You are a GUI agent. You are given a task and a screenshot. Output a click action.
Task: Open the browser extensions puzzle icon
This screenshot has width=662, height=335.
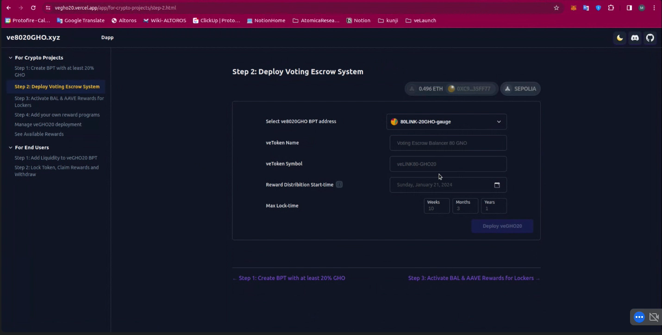(x=611, y=8)
